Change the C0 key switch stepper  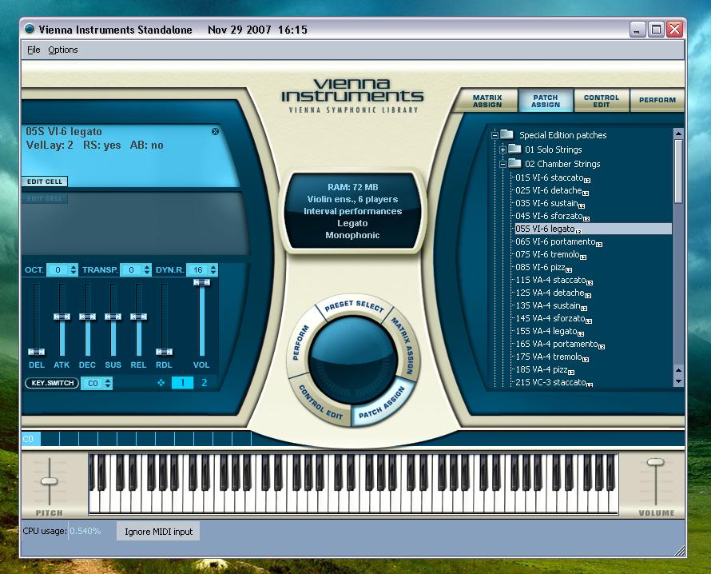click(x=108, y=383)
